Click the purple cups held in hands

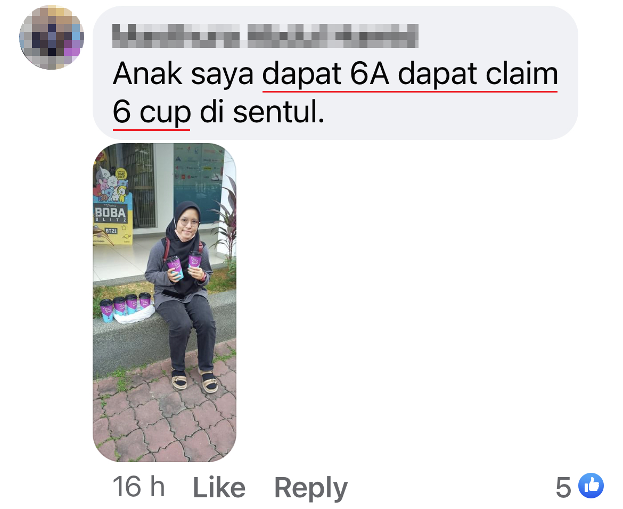point(184,266)
